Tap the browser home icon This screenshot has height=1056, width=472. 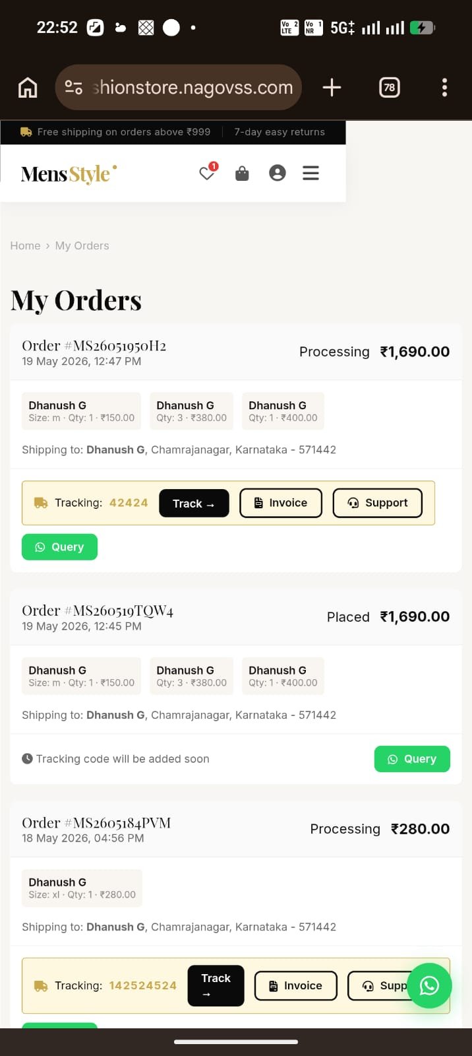coord(28,87)
